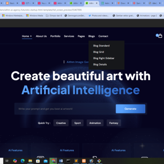Open the shopping cart bag icon
The width and height of the screenshot is (164, 164).
[160, 36]
